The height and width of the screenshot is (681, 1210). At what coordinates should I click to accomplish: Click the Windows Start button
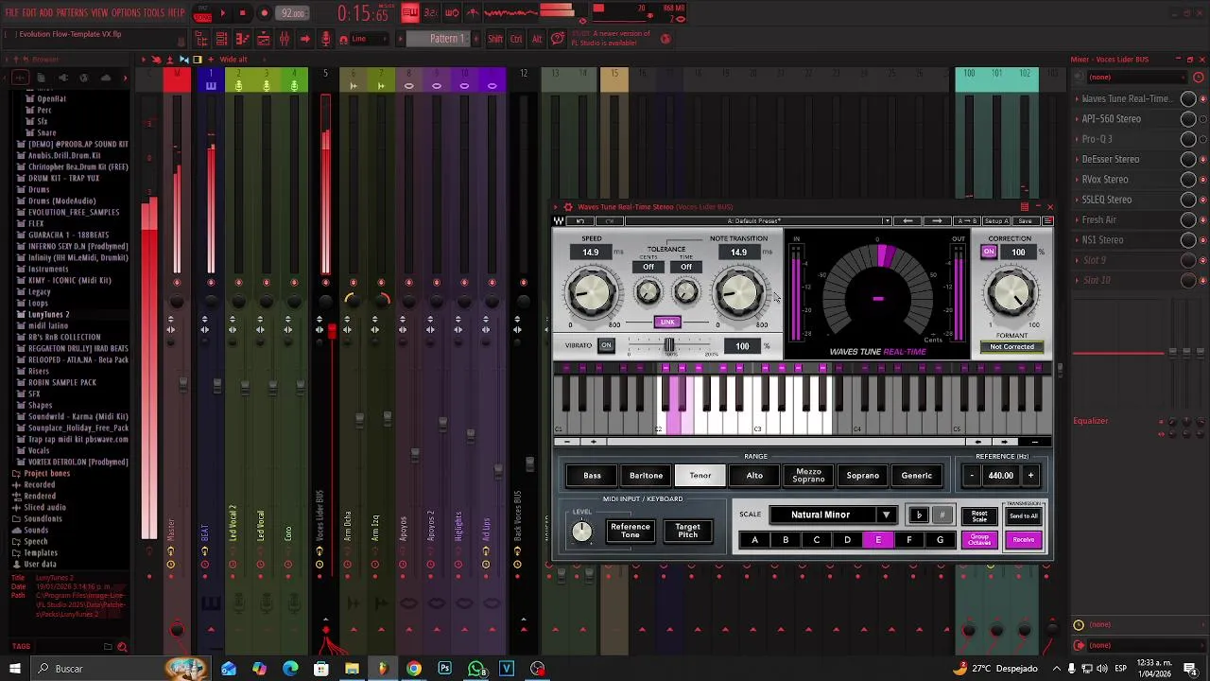coord(14,669)
